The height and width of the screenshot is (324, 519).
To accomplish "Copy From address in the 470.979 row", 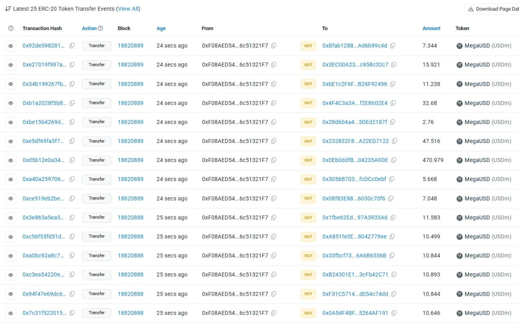I will point(274,160).
